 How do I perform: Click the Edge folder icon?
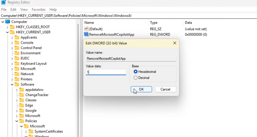tap(21, 105)
